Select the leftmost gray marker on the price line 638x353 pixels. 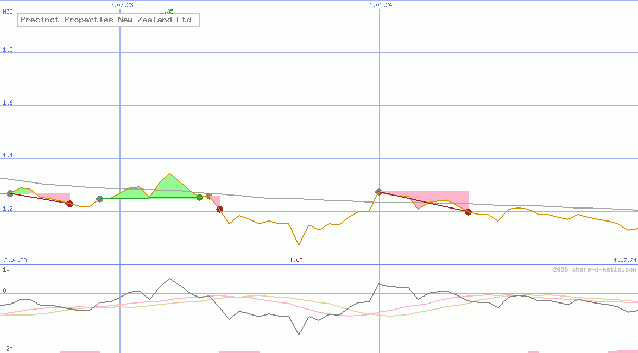[10, 194]
